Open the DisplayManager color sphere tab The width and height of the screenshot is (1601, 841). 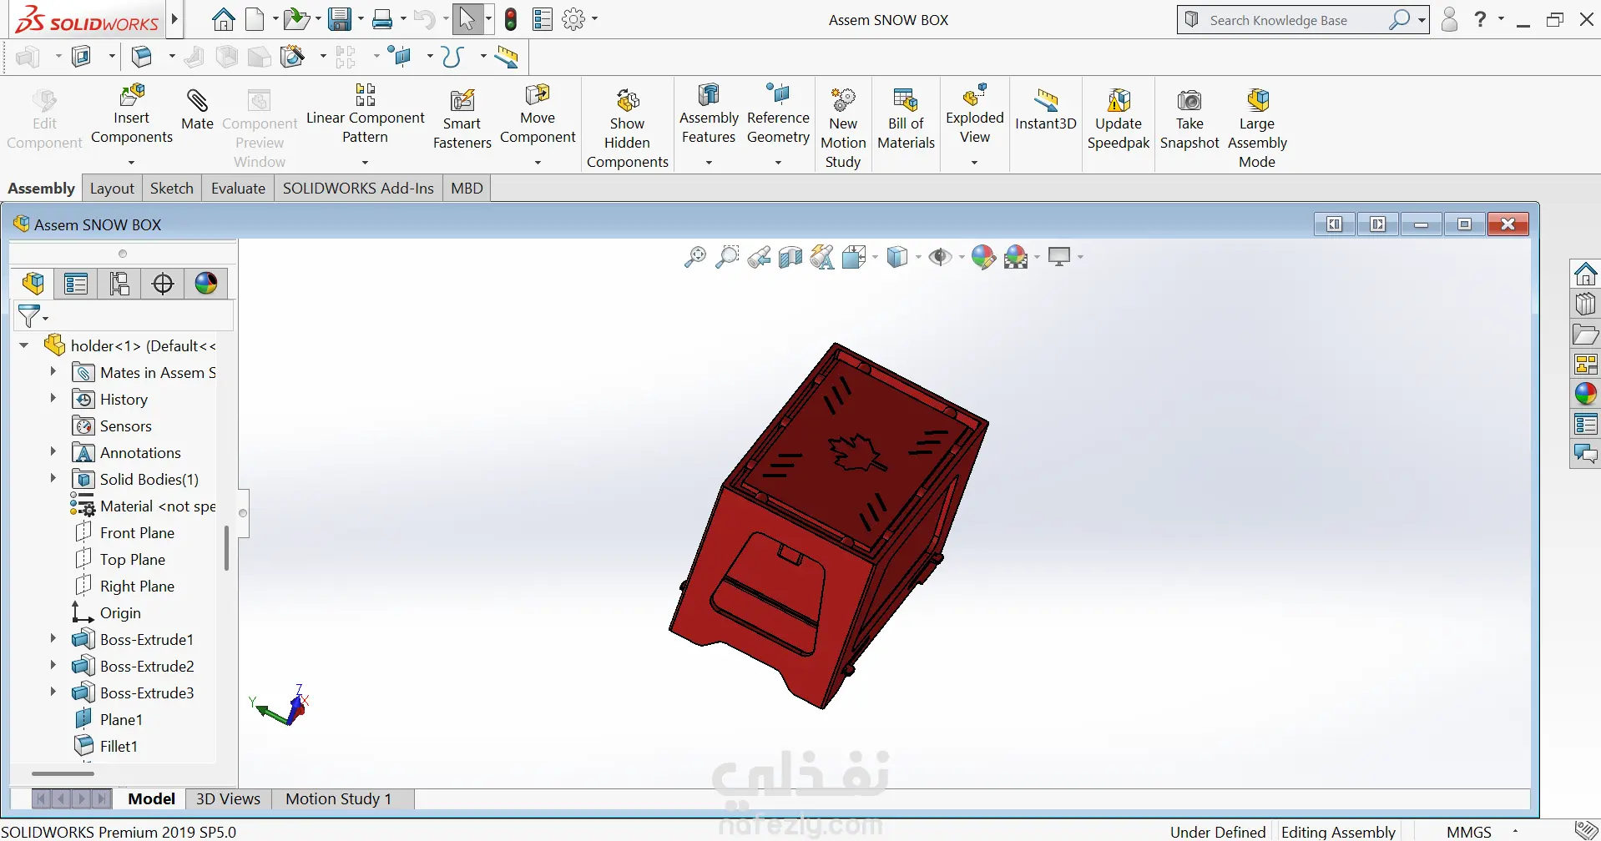pyautogui.click(x=206, y=284)
